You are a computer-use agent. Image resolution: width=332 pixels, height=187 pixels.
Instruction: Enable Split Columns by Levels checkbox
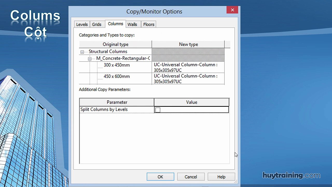pos(158,110)
